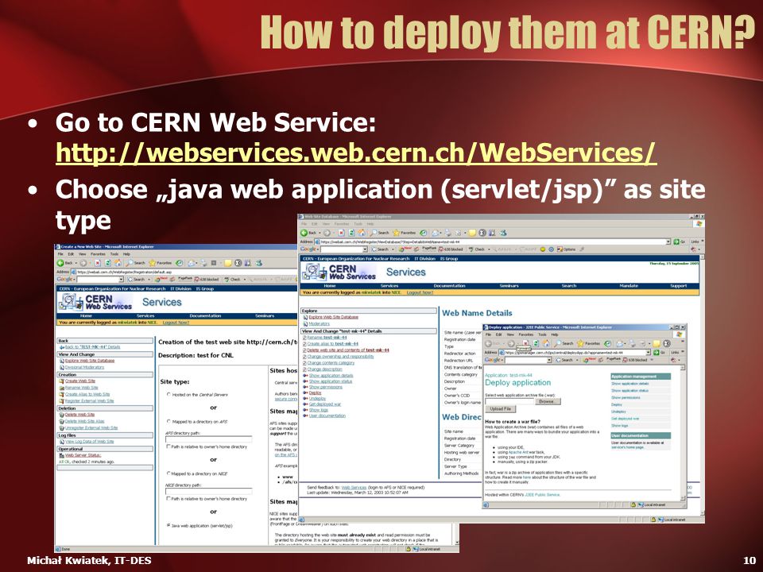Open the webservices.web.cern.ch link on slide
Screen dimensions: 763x572
click(x=356, y=153)
